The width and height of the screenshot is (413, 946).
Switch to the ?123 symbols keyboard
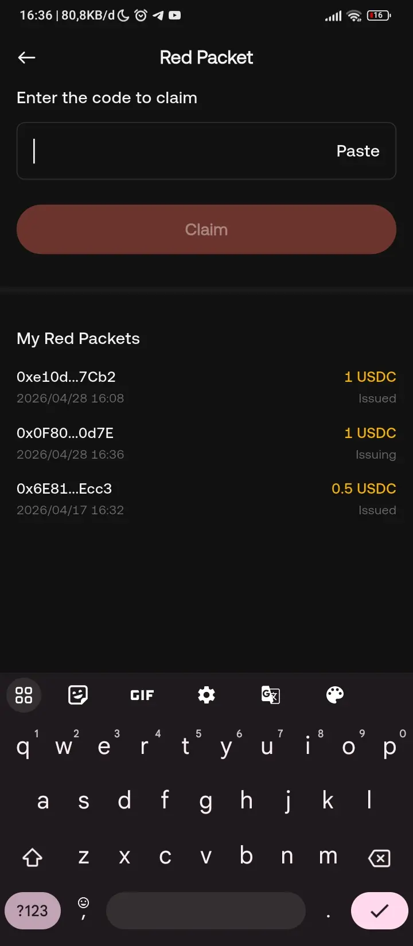pos(32,910)
